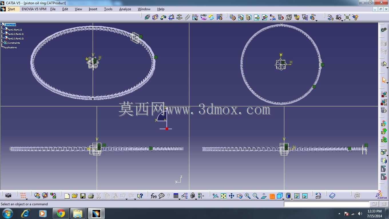Click the New document icon

[67, 196]
